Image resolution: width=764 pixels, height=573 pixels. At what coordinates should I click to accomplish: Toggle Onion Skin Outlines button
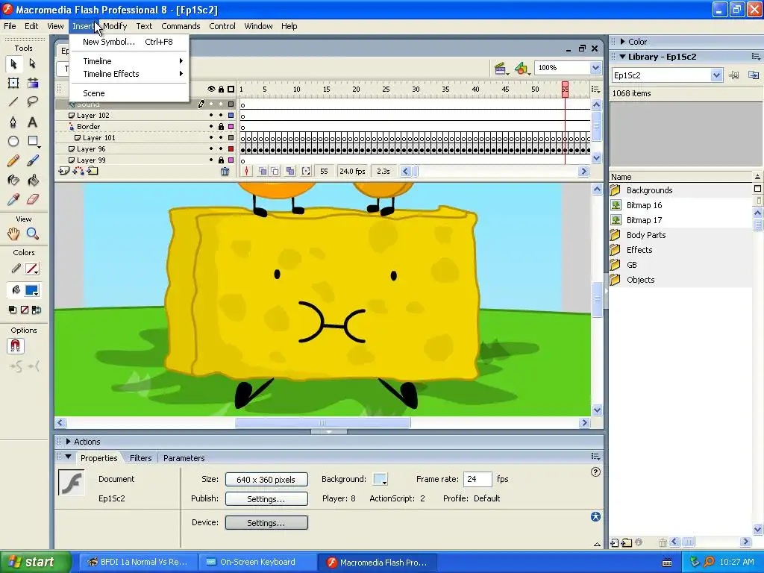(275, 171)
